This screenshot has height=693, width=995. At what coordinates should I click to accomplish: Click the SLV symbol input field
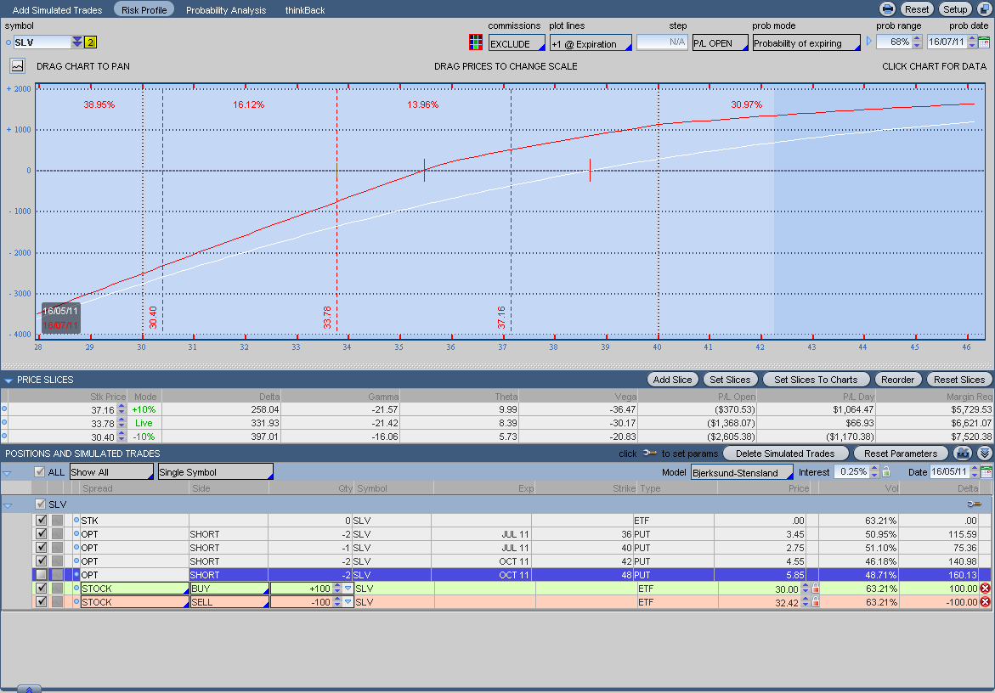(x=42, y=42)
